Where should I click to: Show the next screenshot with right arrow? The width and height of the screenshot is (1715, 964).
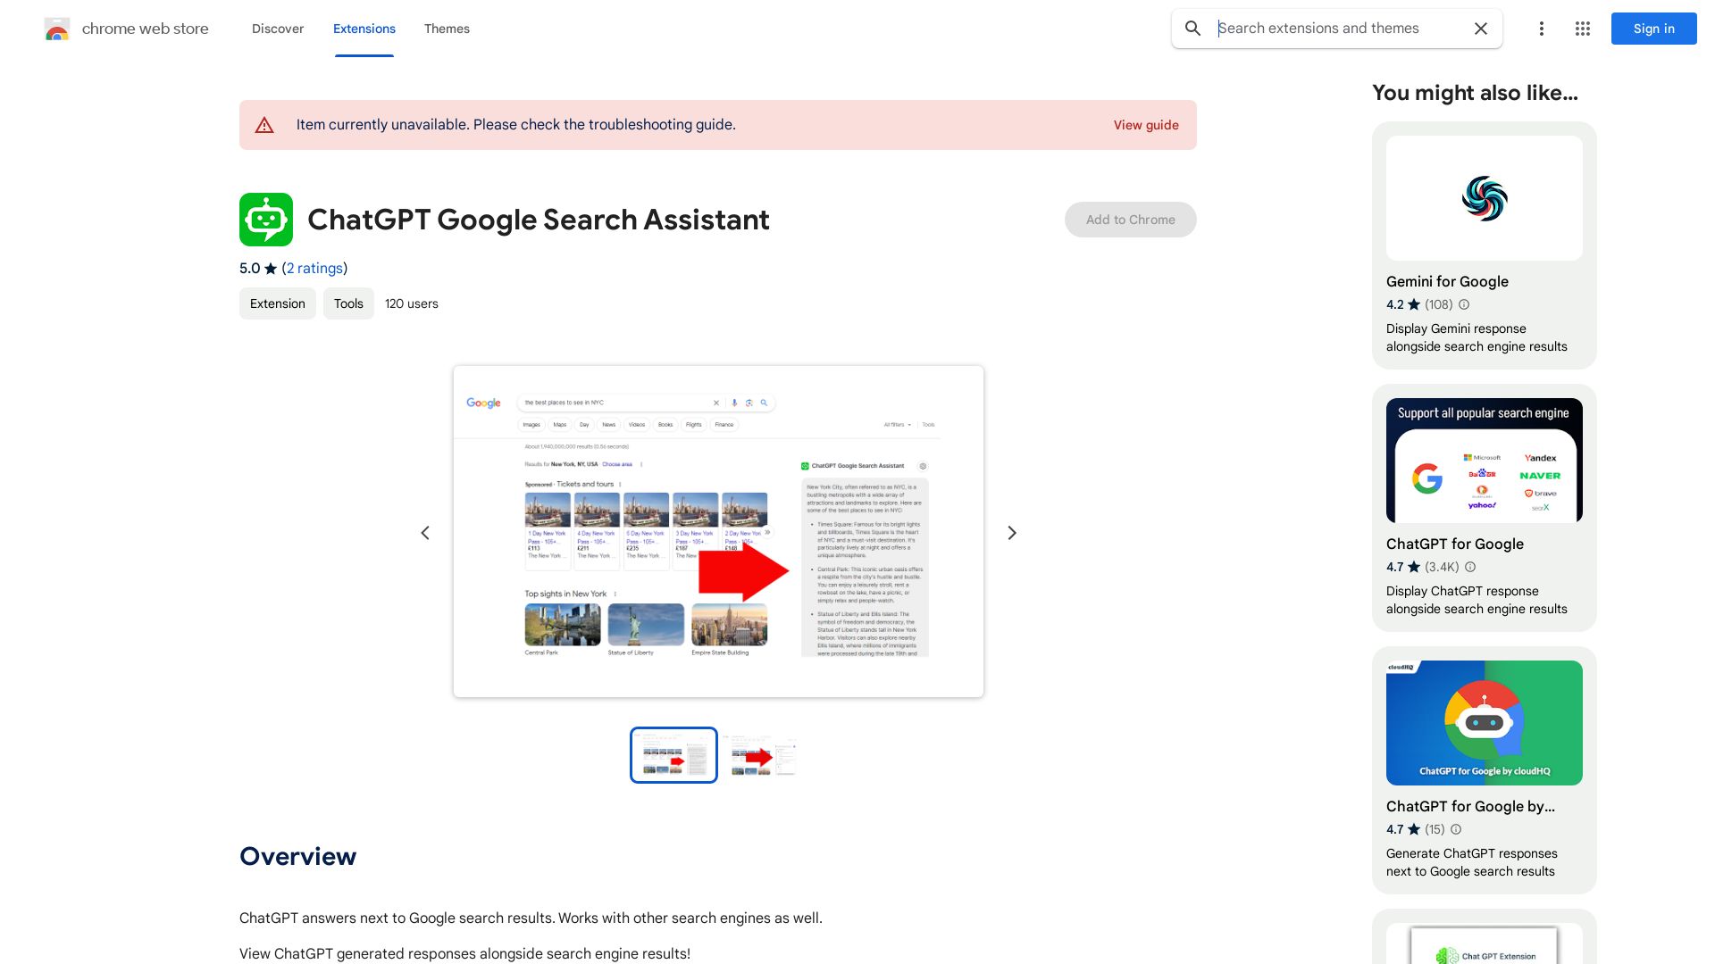[1012, 533]
